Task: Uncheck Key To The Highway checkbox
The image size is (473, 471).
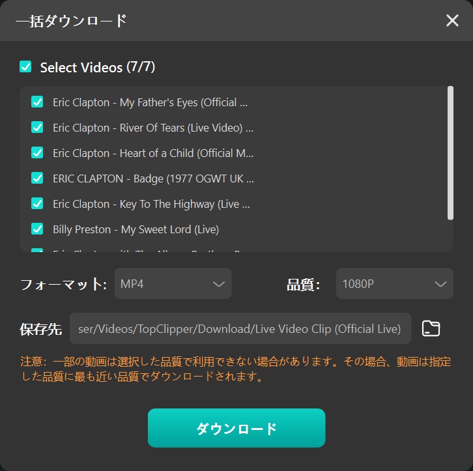Action: point(37,203)
